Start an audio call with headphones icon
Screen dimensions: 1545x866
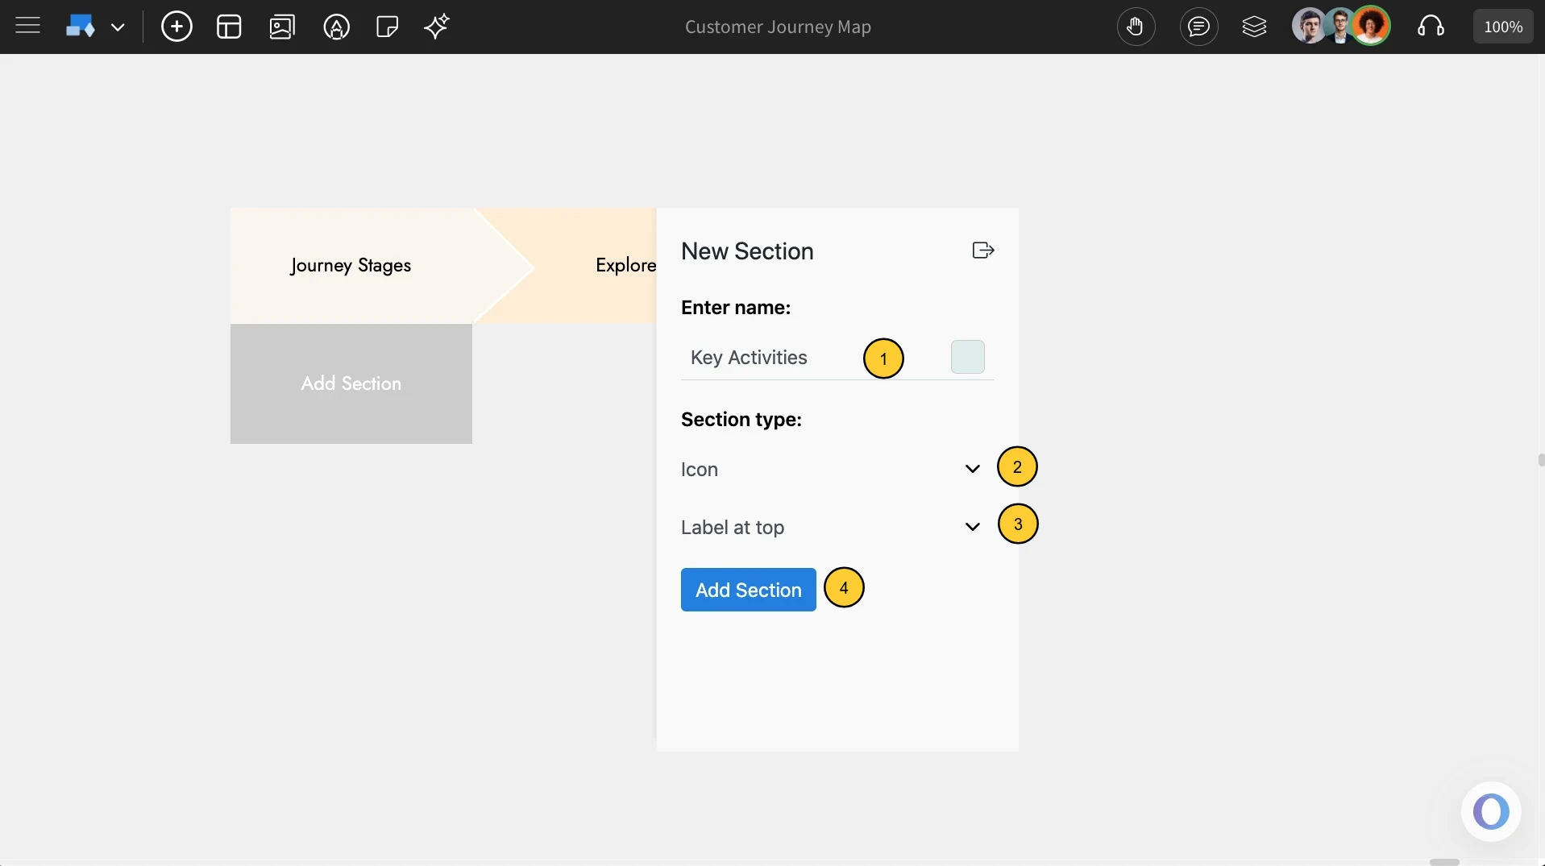point(1431,27)
